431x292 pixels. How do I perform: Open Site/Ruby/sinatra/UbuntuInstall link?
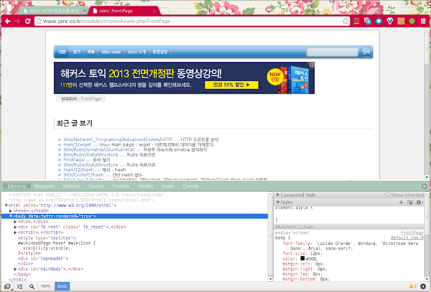click(x=99, y=150)
